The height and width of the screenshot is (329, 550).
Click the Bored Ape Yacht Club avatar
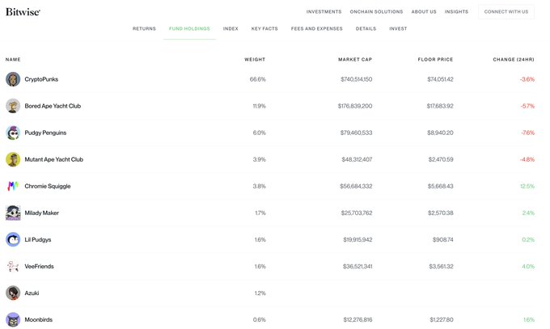coord(13,106)
